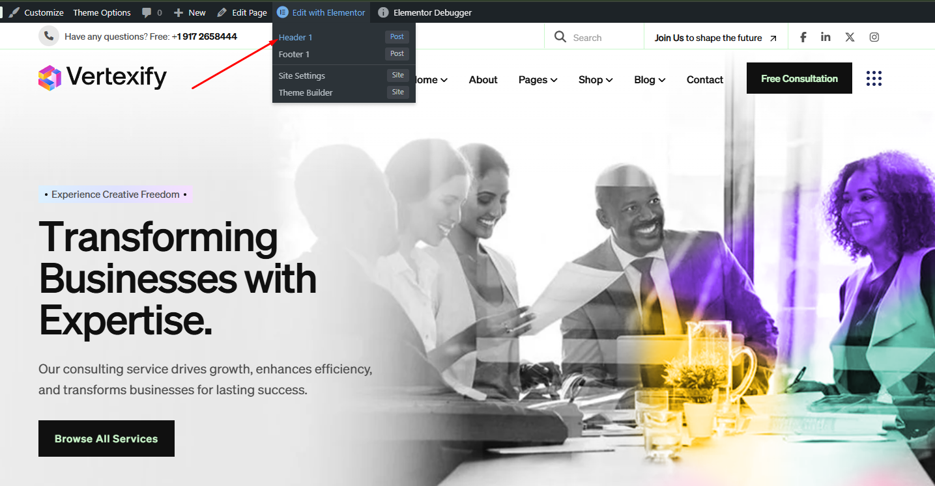This screenshot has height=486, width=935.
Task: Click the Site badge beside Site Settings
Action: [397, 75]
